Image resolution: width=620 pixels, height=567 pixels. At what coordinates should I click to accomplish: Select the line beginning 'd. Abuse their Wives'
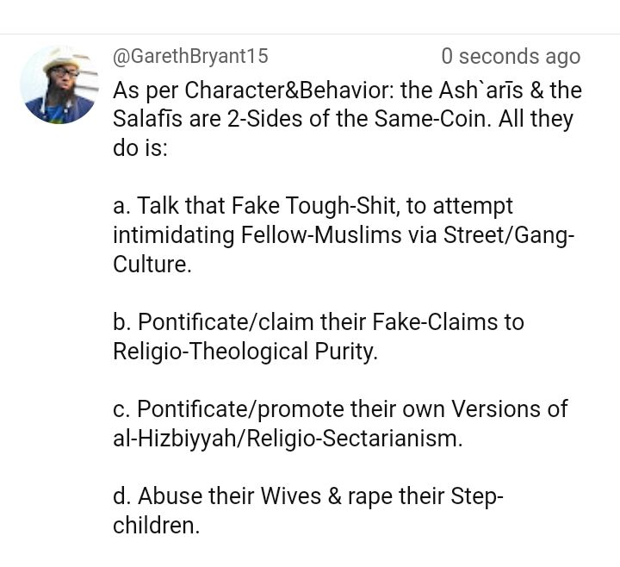point(308,496)
